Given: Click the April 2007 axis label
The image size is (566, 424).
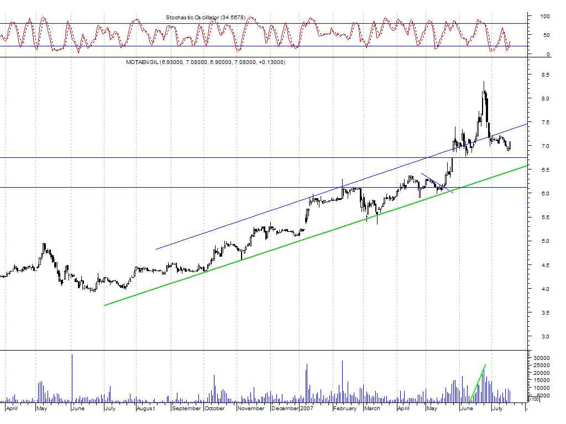Looking at the screenshot, I should click(x=403, y=409).
